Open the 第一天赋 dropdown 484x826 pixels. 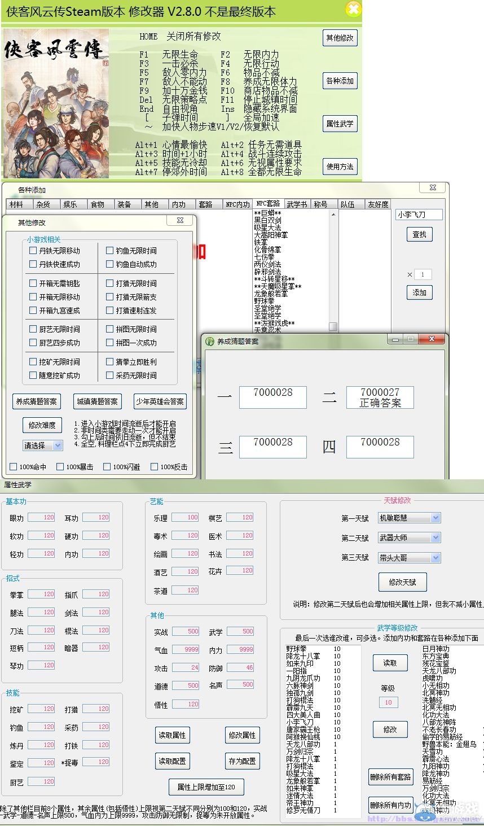click(x=409, y=518)
